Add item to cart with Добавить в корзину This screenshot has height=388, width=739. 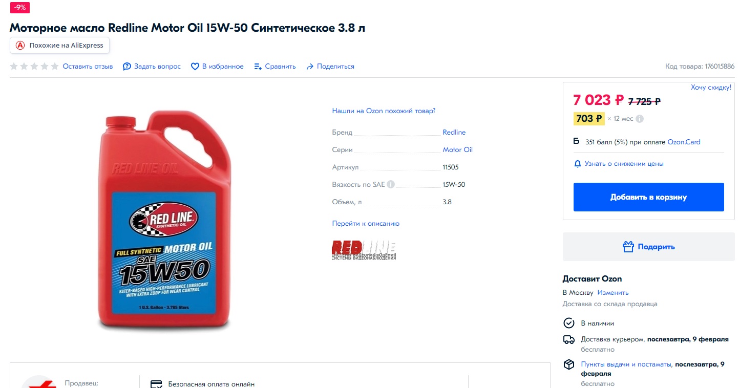pyautogui.click(x=648, y=197)
